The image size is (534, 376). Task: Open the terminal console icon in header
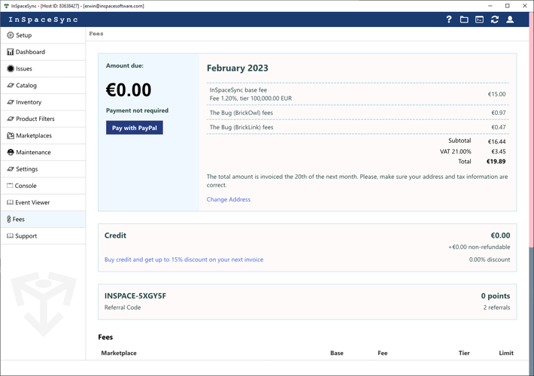[479, 20]
